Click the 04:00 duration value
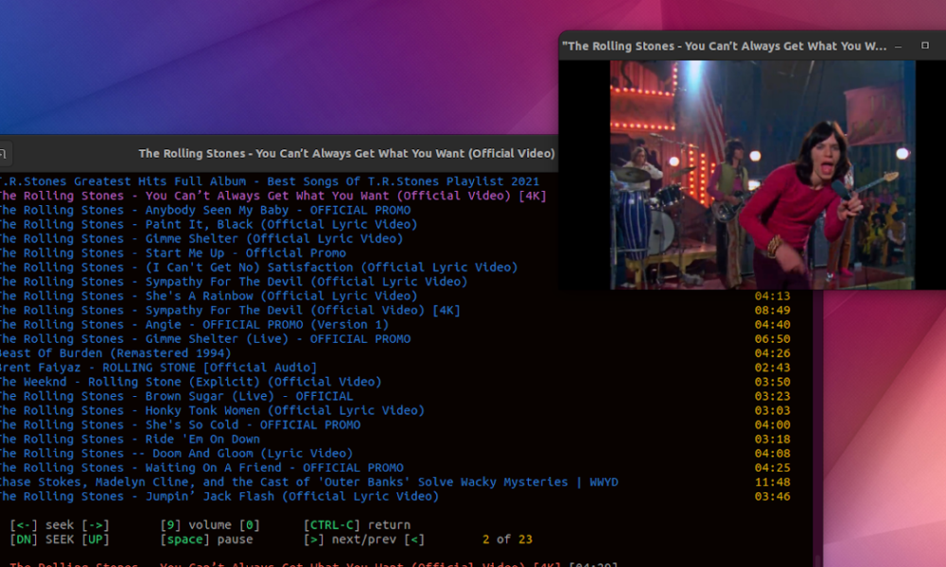 [772, 425]
